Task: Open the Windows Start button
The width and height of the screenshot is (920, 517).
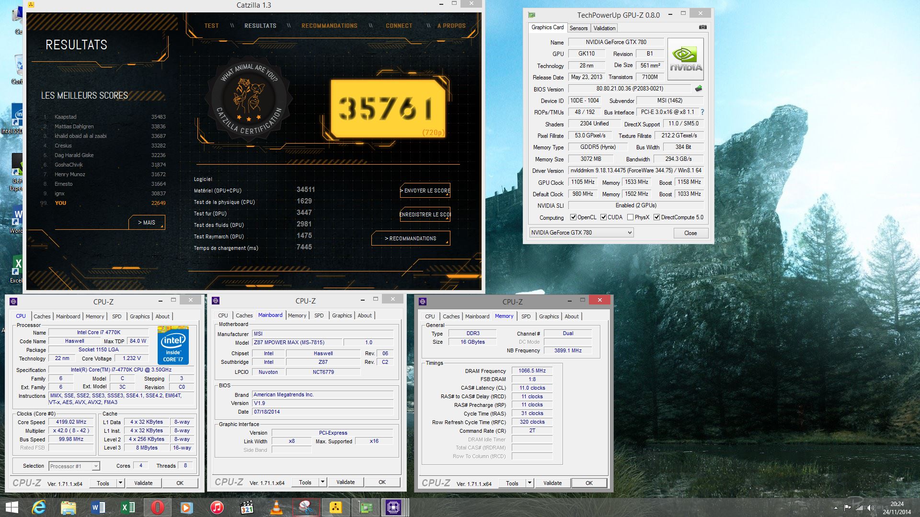Action: 11,507
